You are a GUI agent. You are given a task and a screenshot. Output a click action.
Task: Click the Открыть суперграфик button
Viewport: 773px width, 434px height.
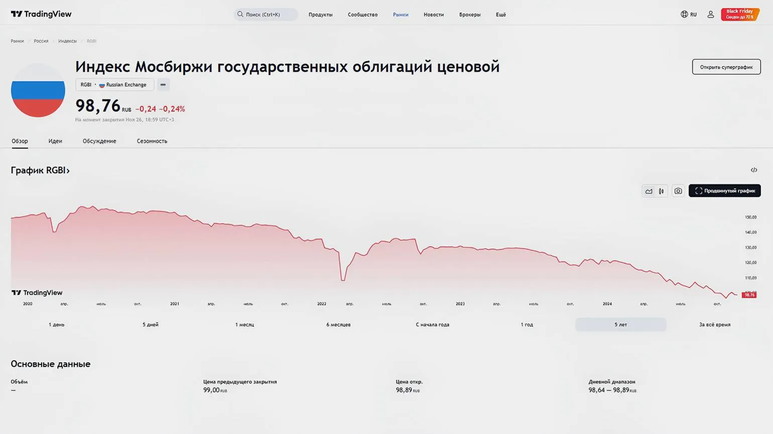tap(726, 67)
